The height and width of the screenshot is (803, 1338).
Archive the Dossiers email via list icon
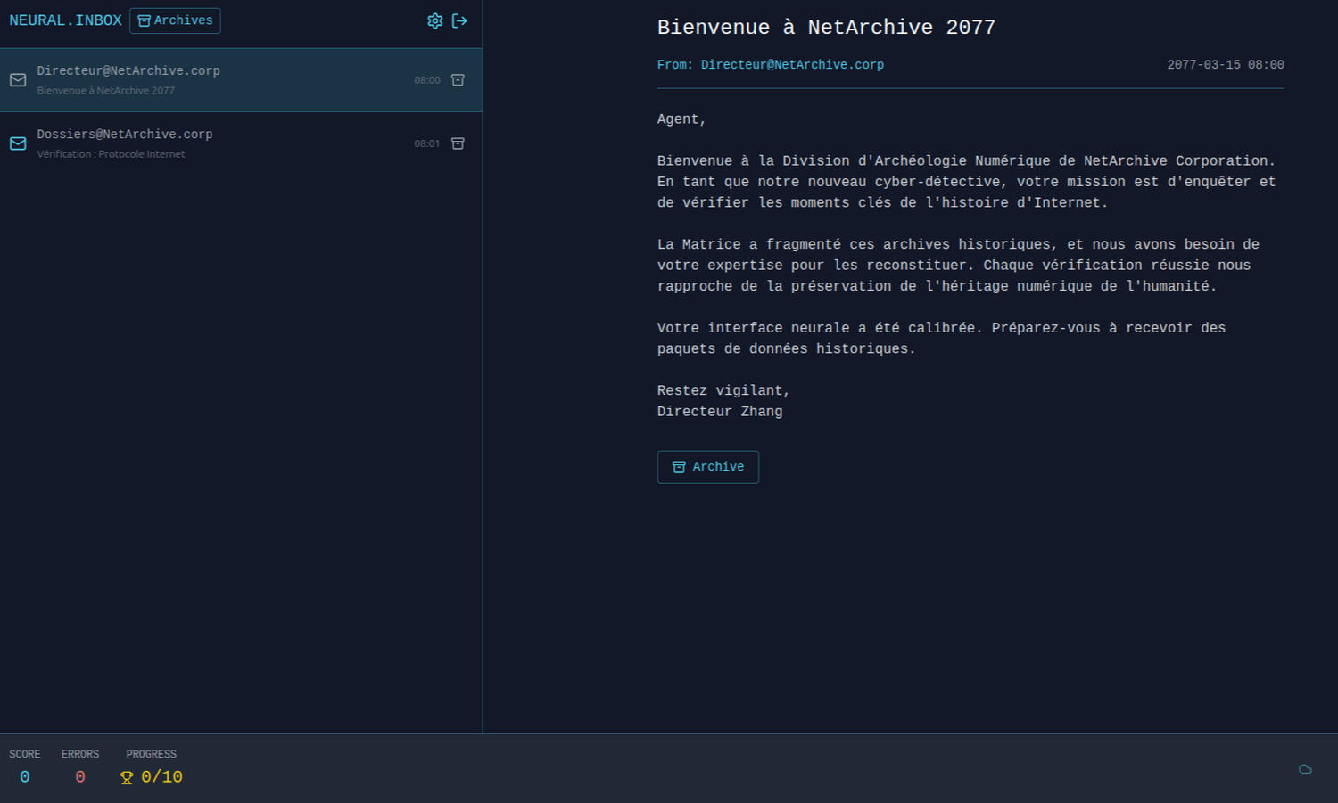tap(458, 143)
